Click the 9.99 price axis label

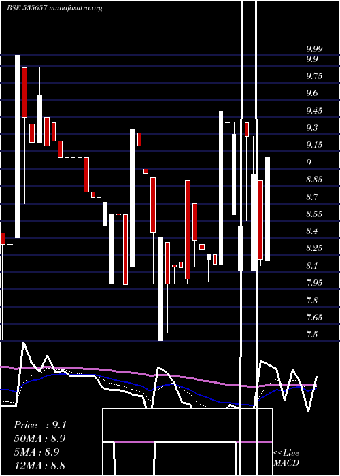(x=314, y=48)
